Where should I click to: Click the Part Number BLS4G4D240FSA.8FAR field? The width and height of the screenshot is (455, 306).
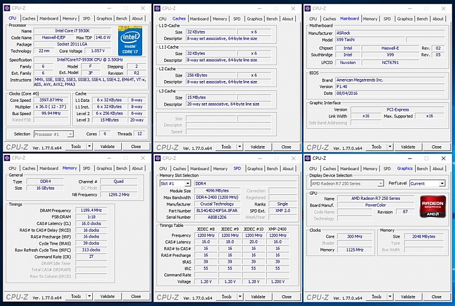pos(217,211)
